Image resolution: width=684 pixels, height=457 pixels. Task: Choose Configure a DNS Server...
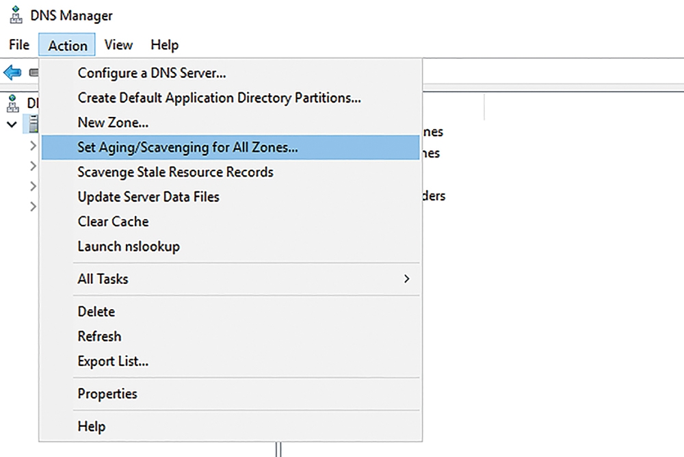(x=231, y=73)
